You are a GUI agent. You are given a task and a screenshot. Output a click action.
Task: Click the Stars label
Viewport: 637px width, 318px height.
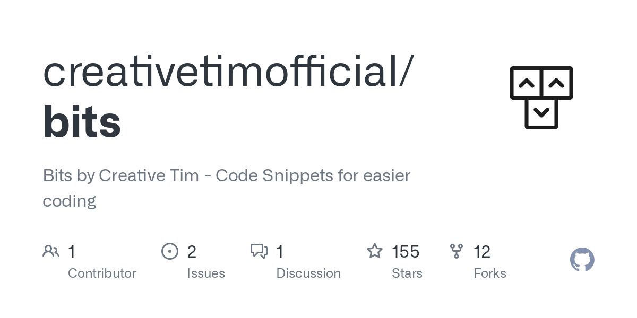click(407, 273)
